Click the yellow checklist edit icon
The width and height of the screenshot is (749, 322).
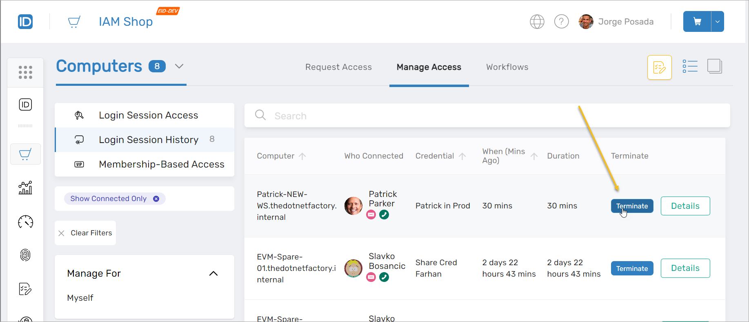coord(659,67)
